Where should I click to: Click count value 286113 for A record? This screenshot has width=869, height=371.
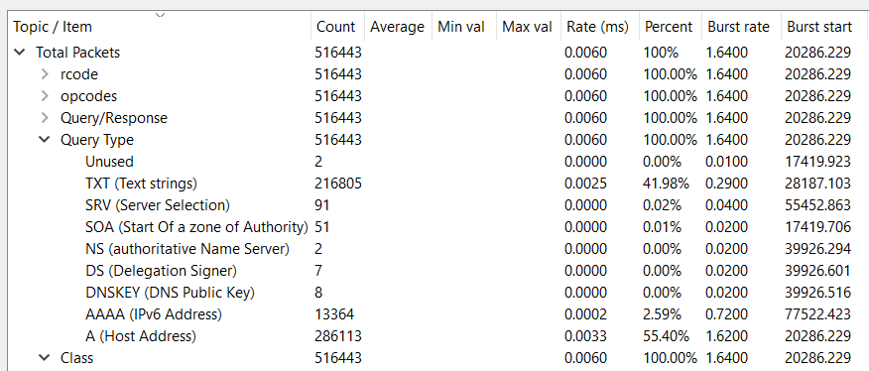(x=338, y=336)
